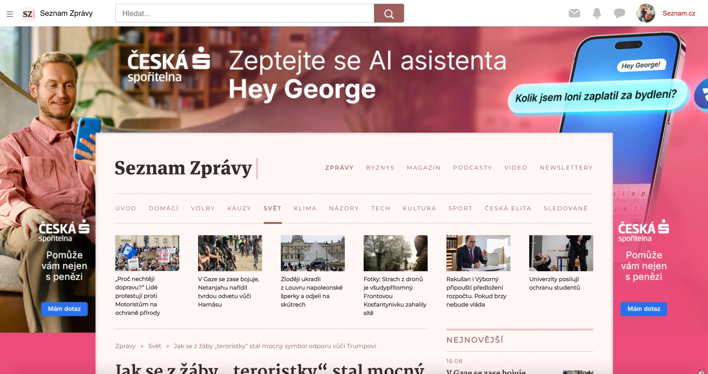
Task: Open the KLIMA news section
Action: coord(305,208)
